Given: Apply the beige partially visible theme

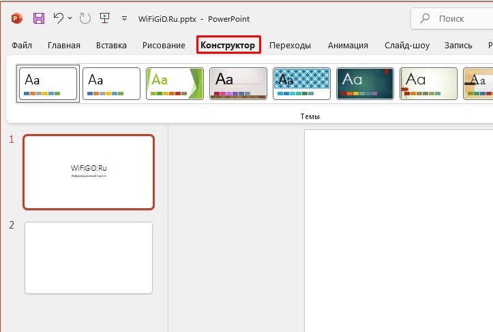Looking at the screenshot, I should pyautogui.click(x=478, y=84).
